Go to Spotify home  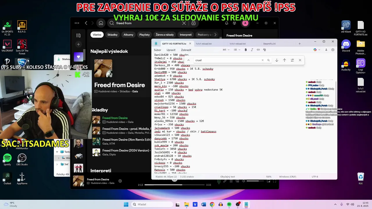pyautogui.click(x=101, y=23)
